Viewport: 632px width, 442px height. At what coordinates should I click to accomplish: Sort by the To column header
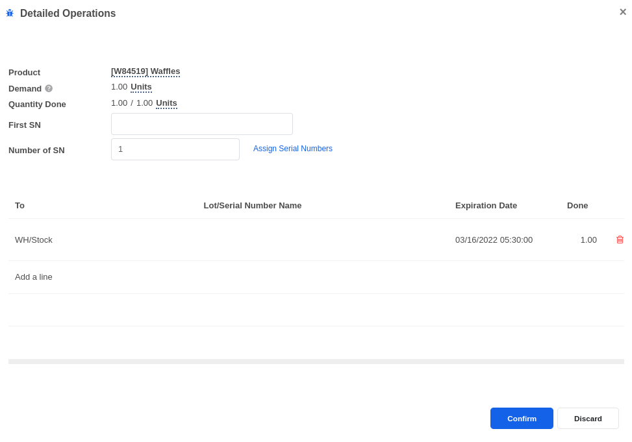point(19,206)
